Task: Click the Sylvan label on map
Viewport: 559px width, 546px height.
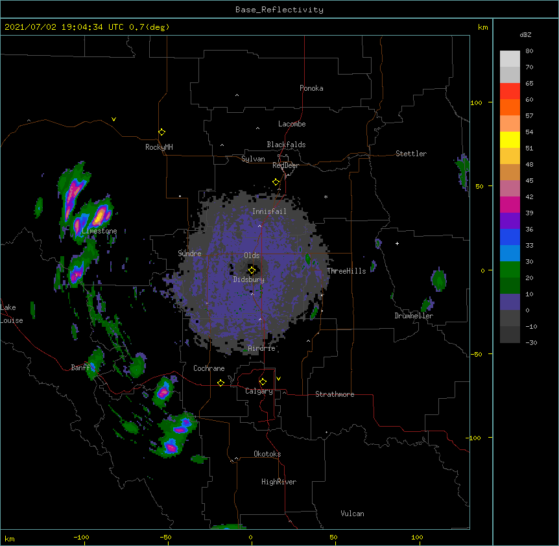Action: coord(253,159)
